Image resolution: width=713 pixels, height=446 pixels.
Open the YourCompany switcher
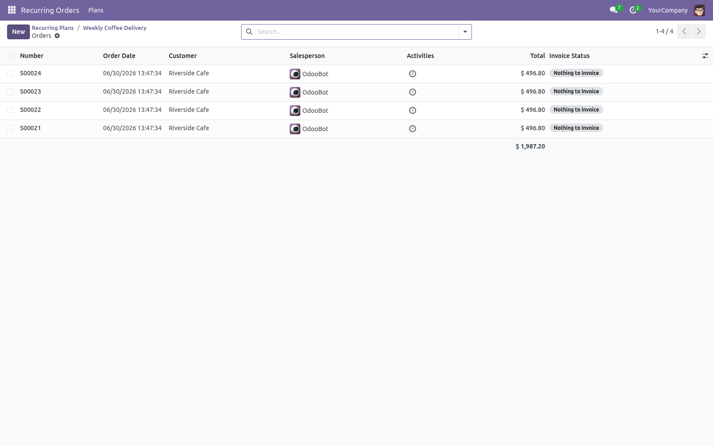tap(668, 10)
